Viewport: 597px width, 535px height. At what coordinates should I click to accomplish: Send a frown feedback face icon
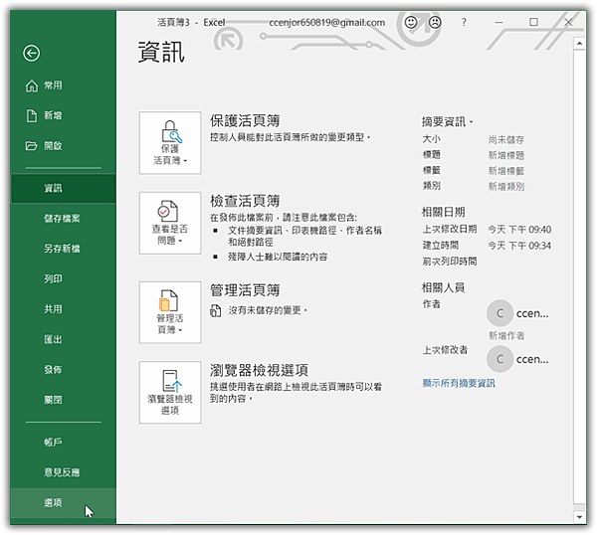tap(435, 23)
